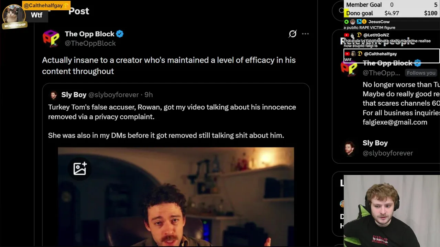Click the blue verified badge beside post author
The image size is (440, 247).
(x=120, y=34)
